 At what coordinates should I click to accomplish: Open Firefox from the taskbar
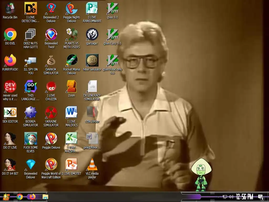pos(32,197)
